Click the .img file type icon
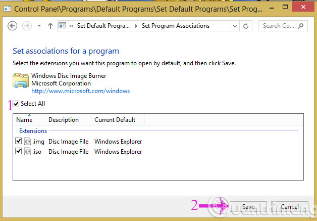317x221 pixels. click(x=27, y=142)
